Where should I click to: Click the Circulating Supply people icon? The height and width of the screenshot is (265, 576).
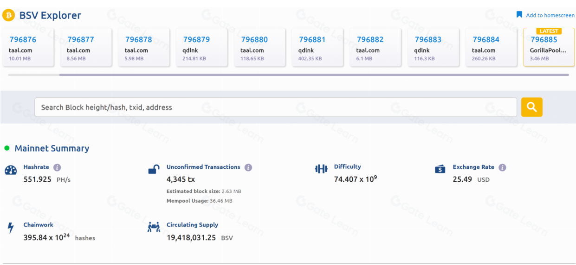click(154, 227)
